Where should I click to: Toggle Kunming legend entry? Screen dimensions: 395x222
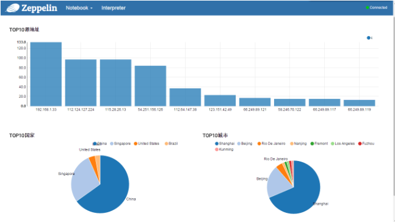pyautogui.click(x=224, y=149)
